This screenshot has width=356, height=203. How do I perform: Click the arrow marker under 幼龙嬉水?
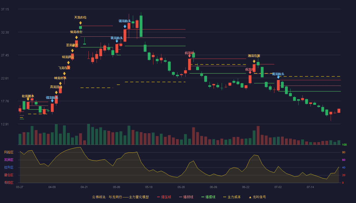(28, 99)
